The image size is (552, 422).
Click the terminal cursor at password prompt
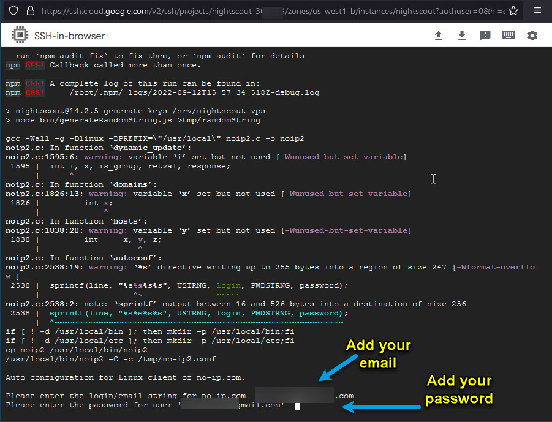pos(297,405)
